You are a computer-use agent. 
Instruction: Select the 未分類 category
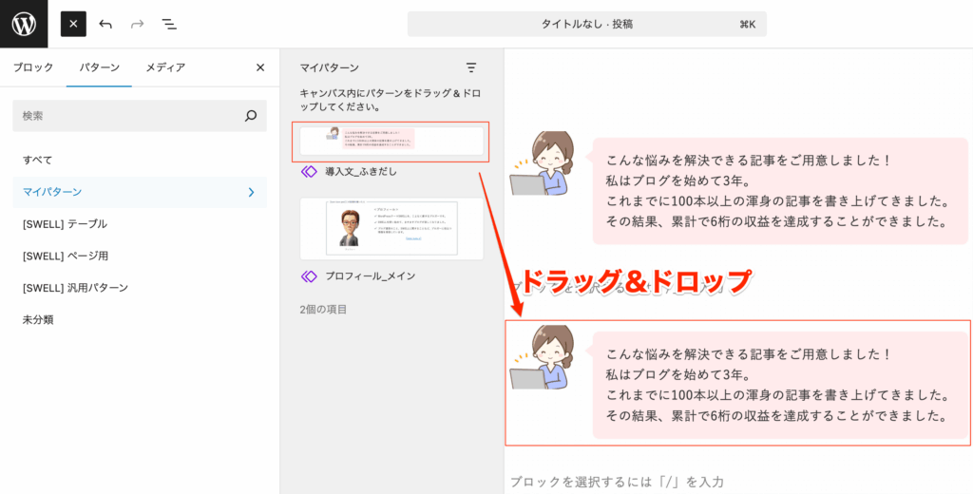click(38, 319)
